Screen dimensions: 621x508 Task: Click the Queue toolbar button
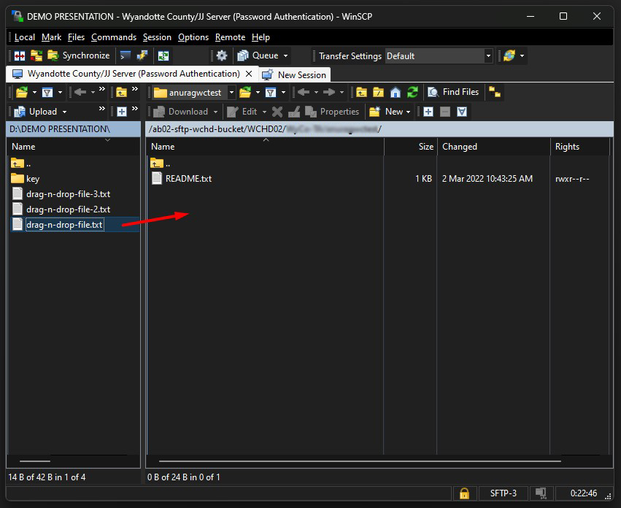click(258, 56)
